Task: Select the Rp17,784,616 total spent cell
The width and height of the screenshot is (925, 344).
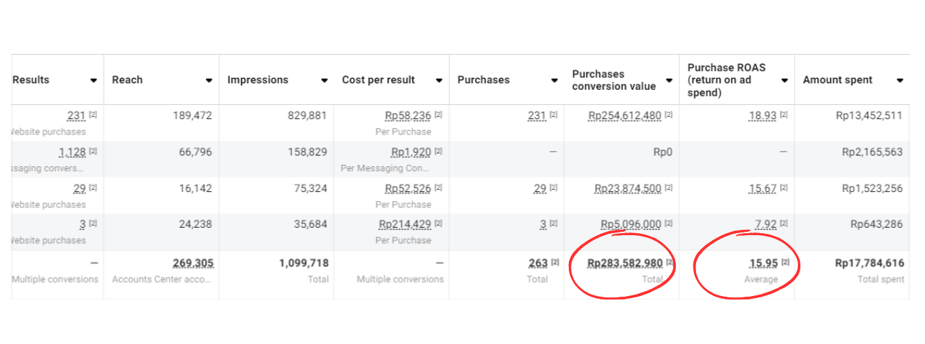Action: coord(869,264)
